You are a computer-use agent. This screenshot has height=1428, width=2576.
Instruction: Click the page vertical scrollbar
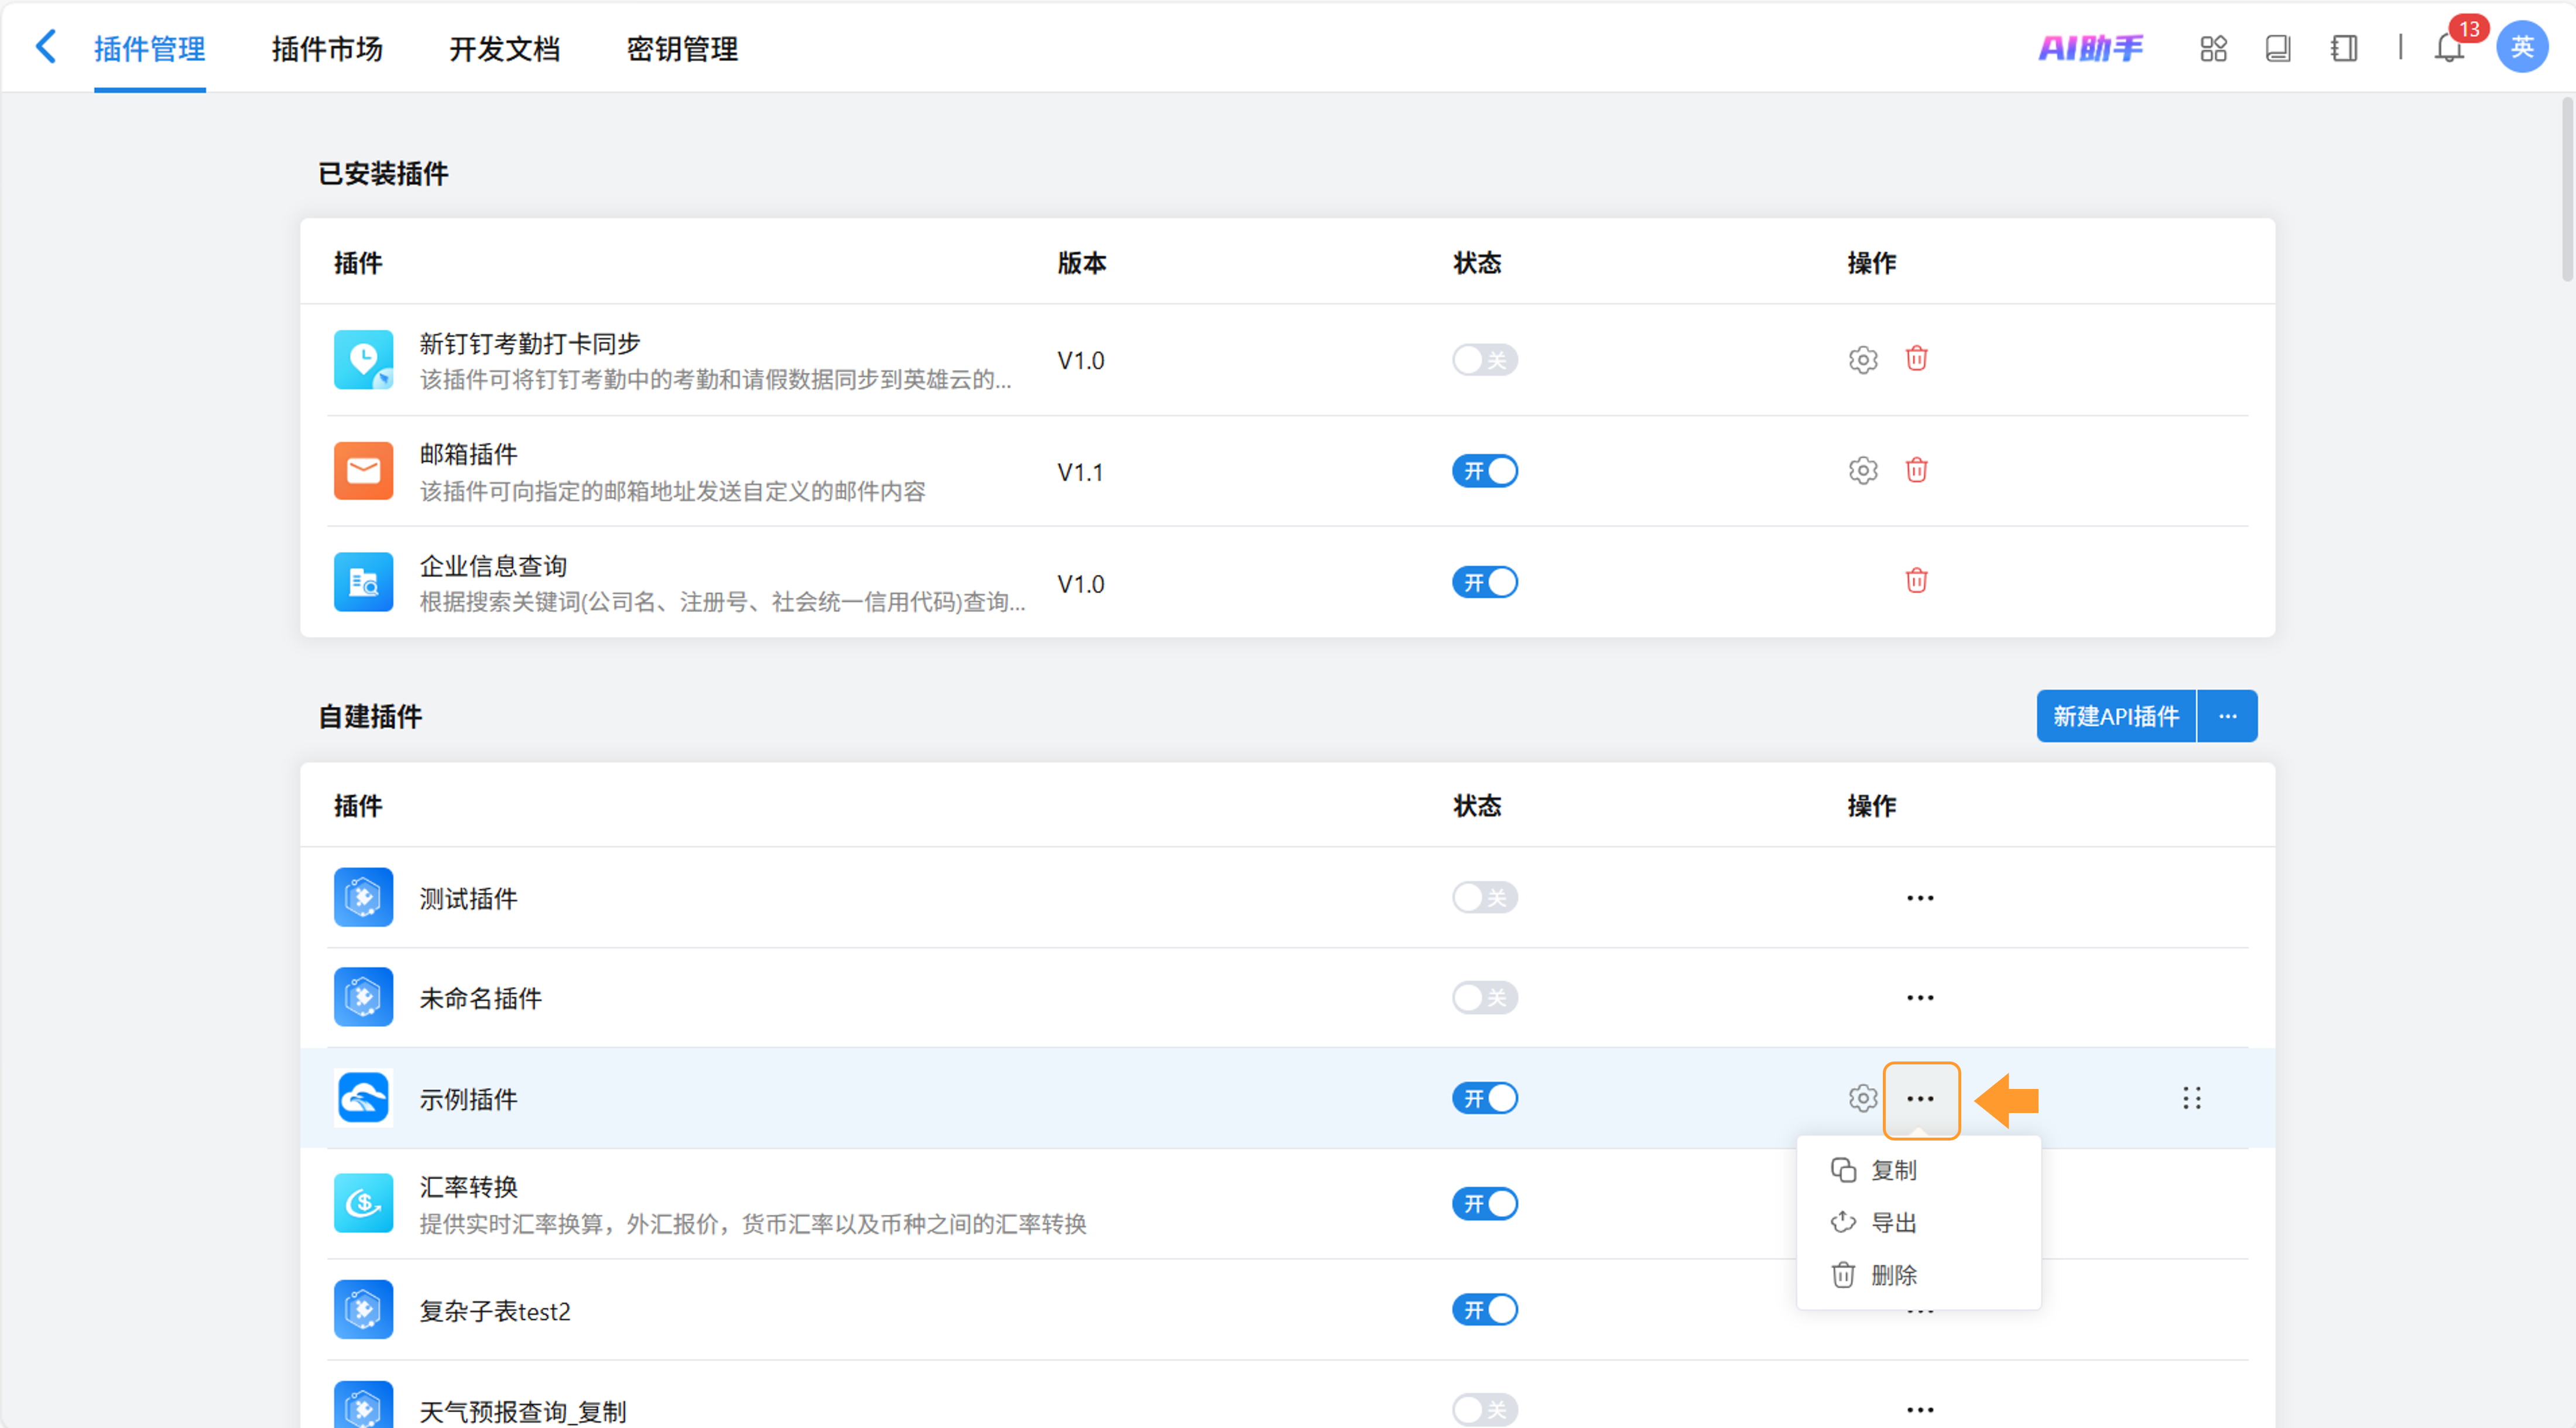click(2566, 190)
